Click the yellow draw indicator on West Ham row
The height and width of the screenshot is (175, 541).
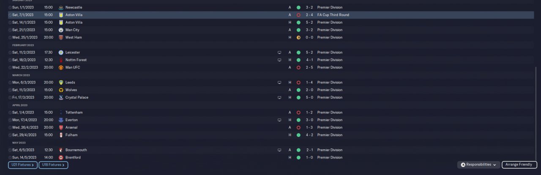click(298, 38)
